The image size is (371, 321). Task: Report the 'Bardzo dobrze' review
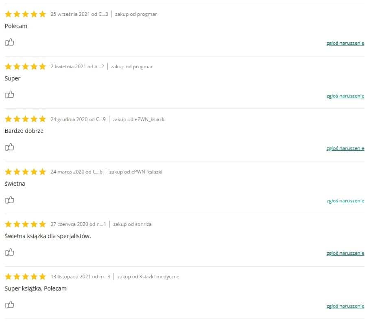coord(345,148)
